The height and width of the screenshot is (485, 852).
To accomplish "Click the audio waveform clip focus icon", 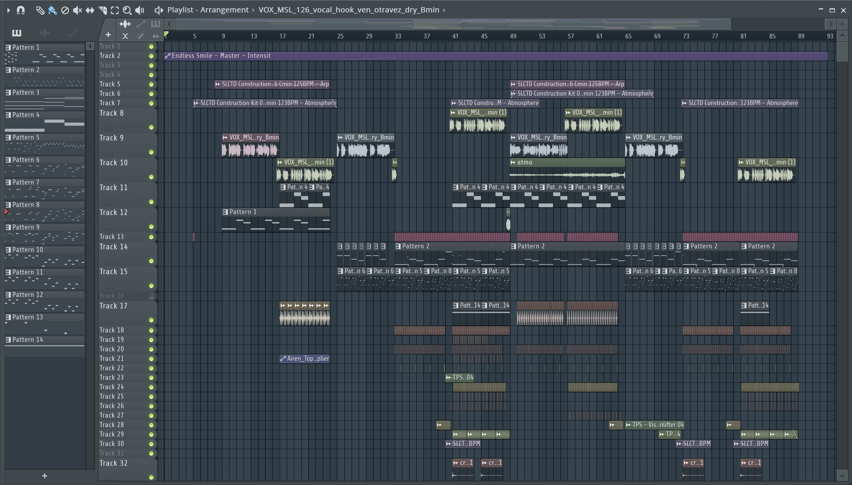I will pos(125,24).
